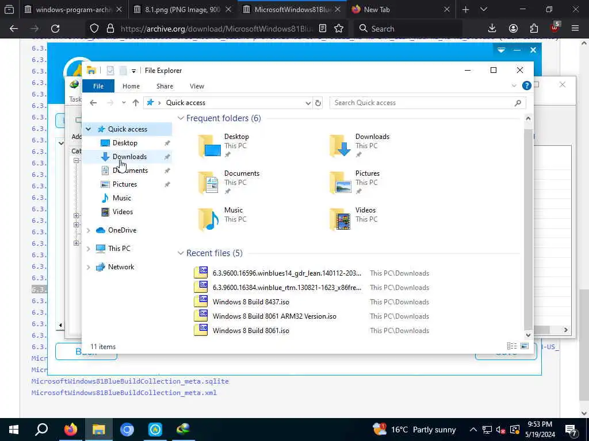The width and height of the screenshot is (589, 441).
Task: Switch to large icons view icon
Action: pos(525,346)
